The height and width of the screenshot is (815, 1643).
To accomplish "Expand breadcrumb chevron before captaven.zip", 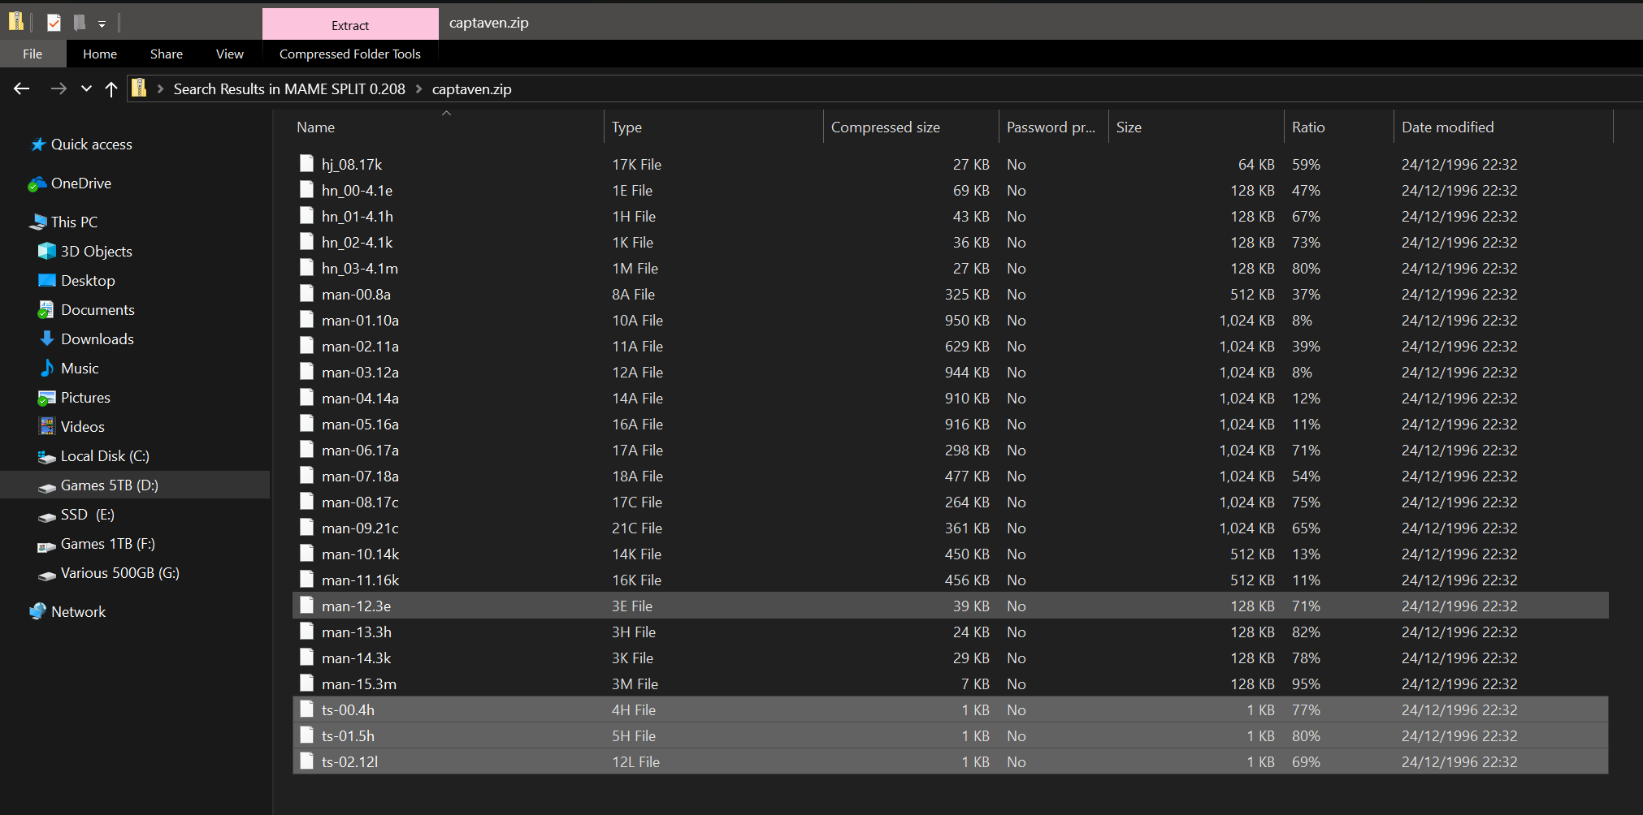I will [419, 88].
